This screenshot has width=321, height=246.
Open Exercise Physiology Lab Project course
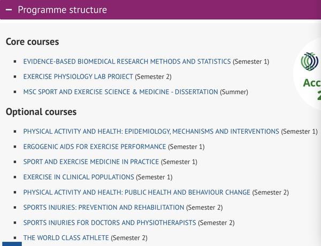pos(78,76)
